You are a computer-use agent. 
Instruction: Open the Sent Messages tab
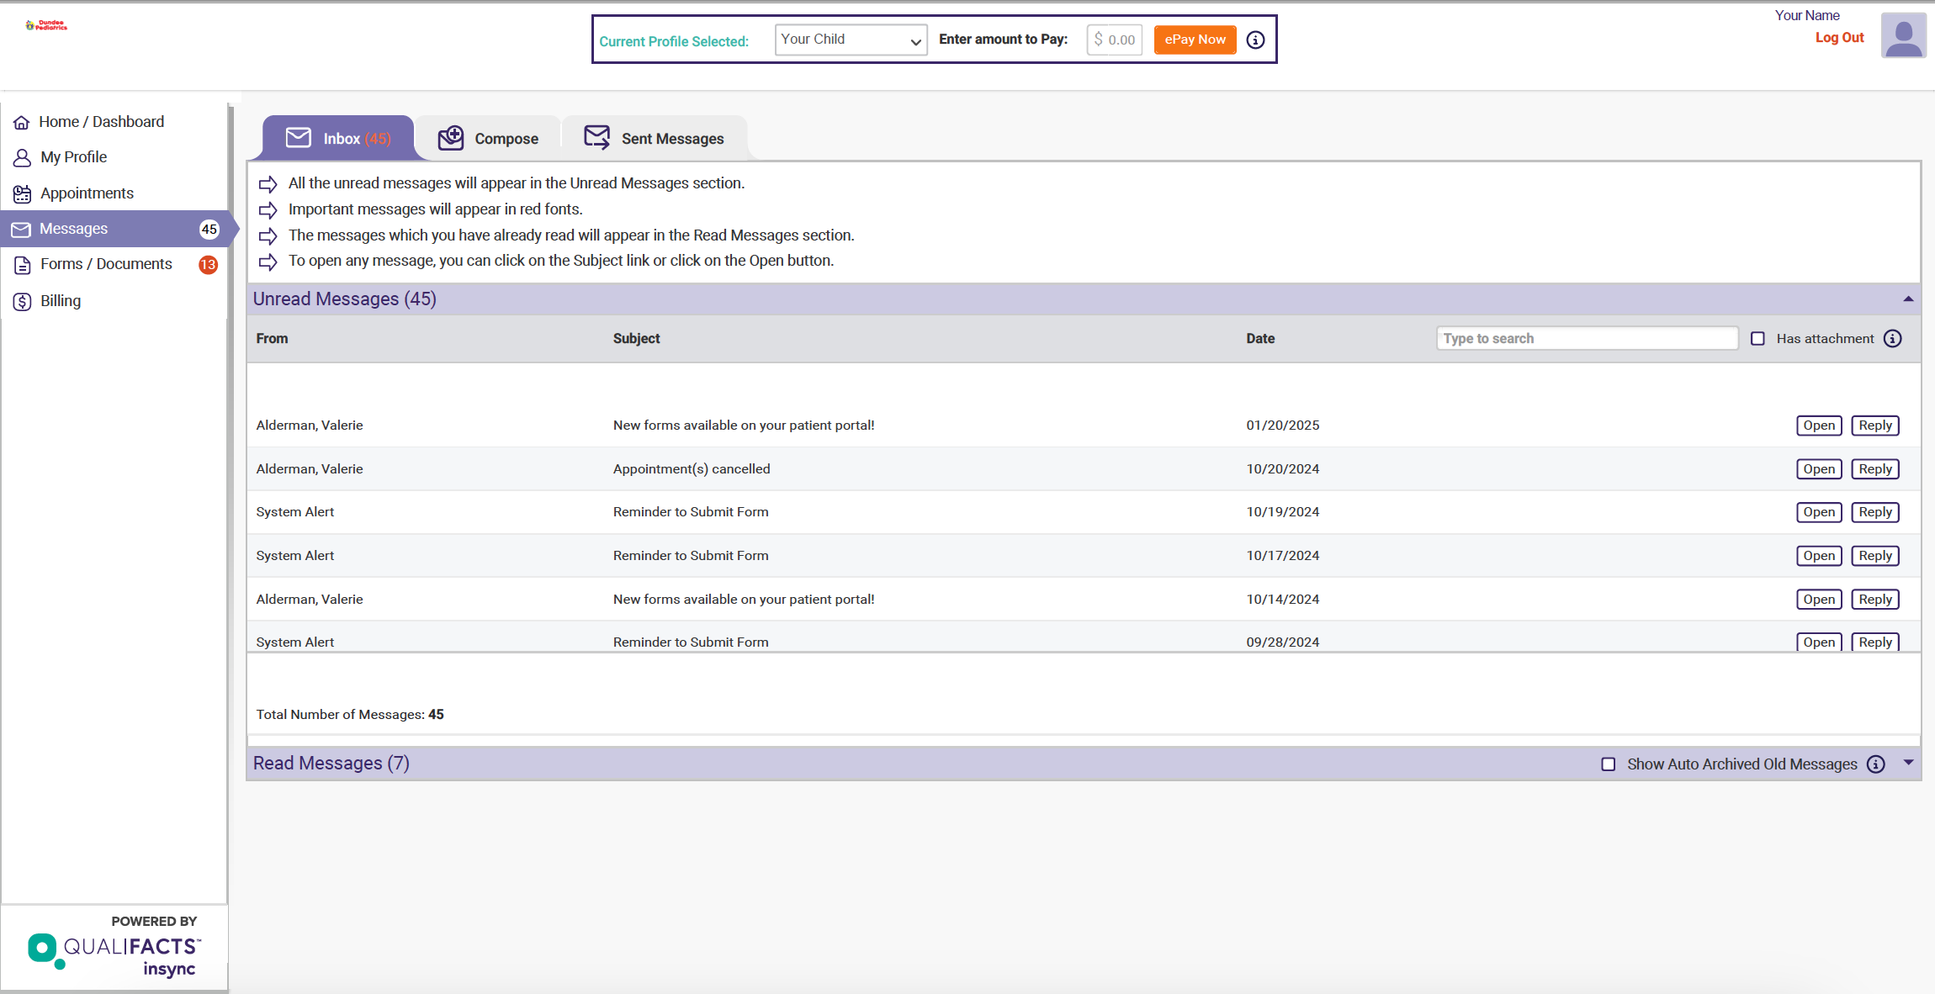(655, 138)
